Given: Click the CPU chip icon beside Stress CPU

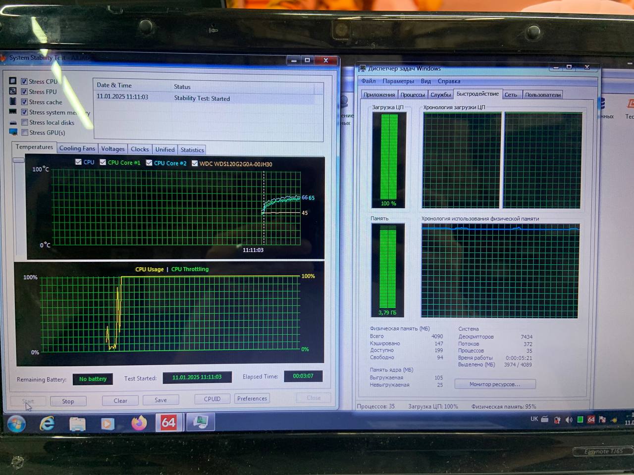Looking at the screenshot, I should coord(12,81).
